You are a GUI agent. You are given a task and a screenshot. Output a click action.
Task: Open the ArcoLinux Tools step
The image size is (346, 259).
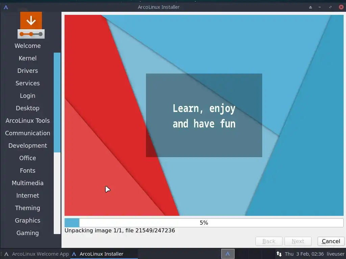click(28, 121)
